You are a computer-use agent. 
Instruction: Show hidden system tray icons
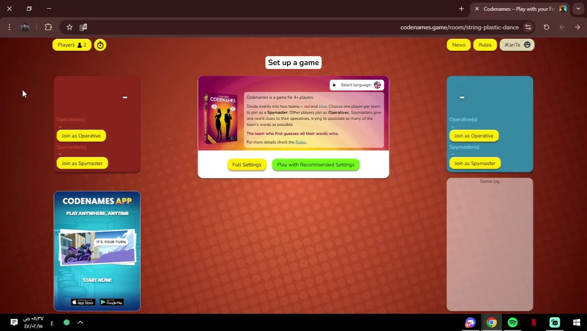coord(80,322)
